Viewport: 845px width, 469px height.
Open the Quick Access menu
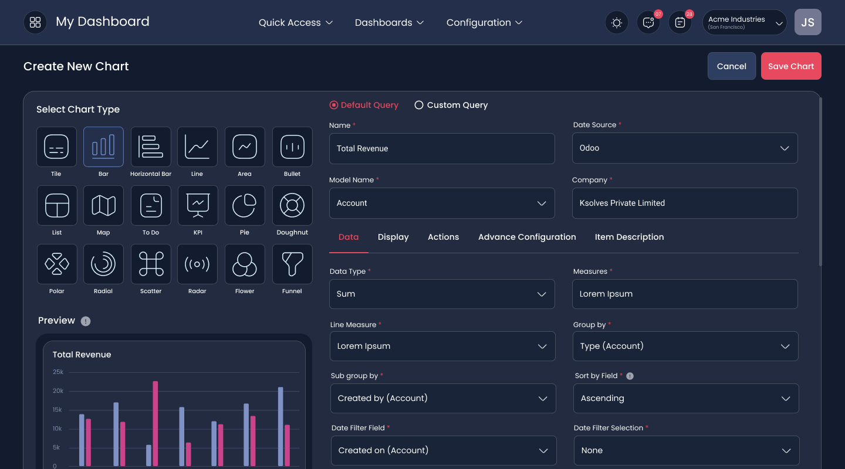[296, 22]
